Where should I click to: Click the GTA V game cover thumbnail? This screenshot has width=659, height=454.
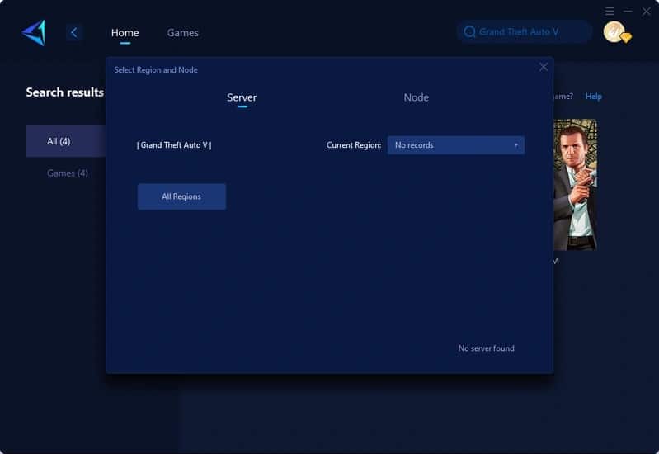(575, 185)
